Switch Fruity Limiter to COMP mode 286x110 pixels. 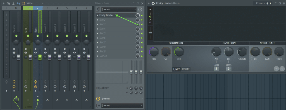[x=186, y=69]
